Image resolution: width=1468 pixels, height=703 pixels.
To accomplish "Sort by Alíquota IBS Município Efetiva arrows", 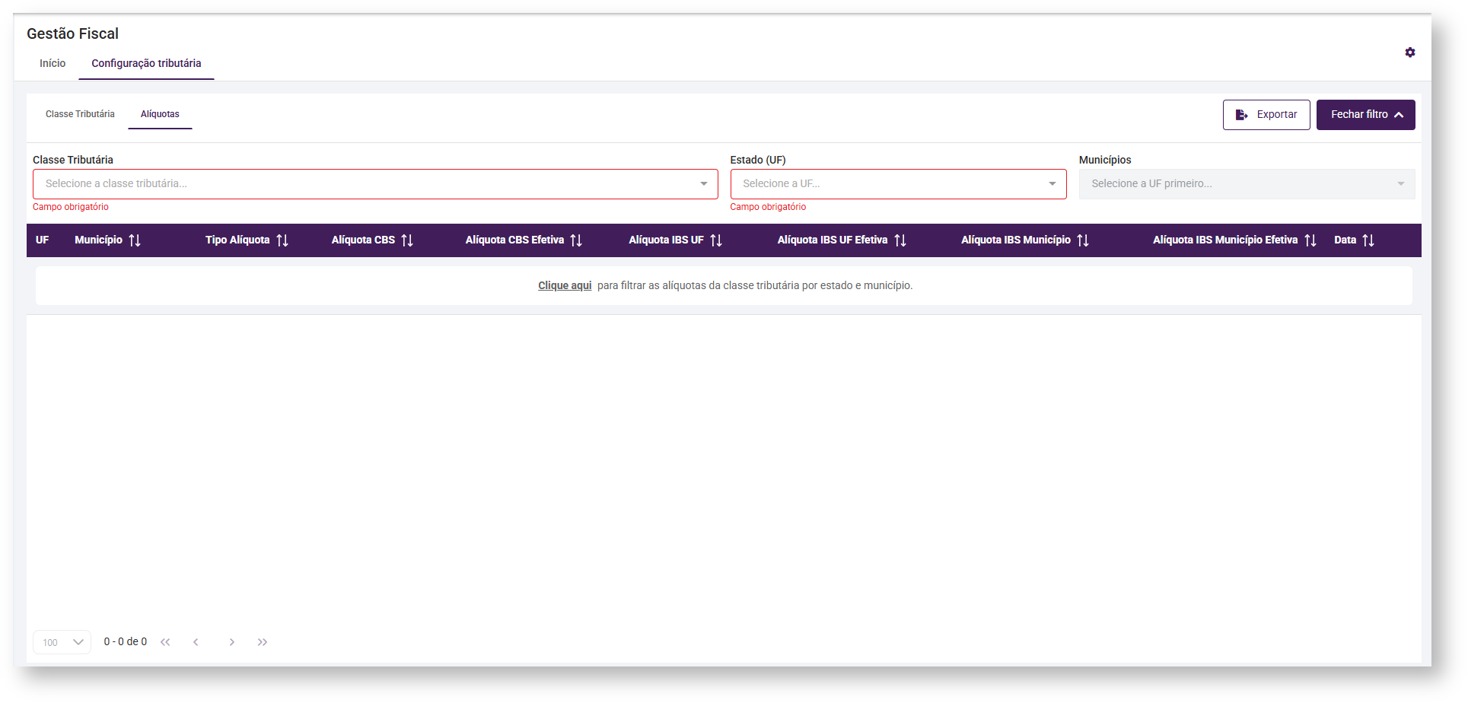I will pyautogui.click(x=1310, y=240).
